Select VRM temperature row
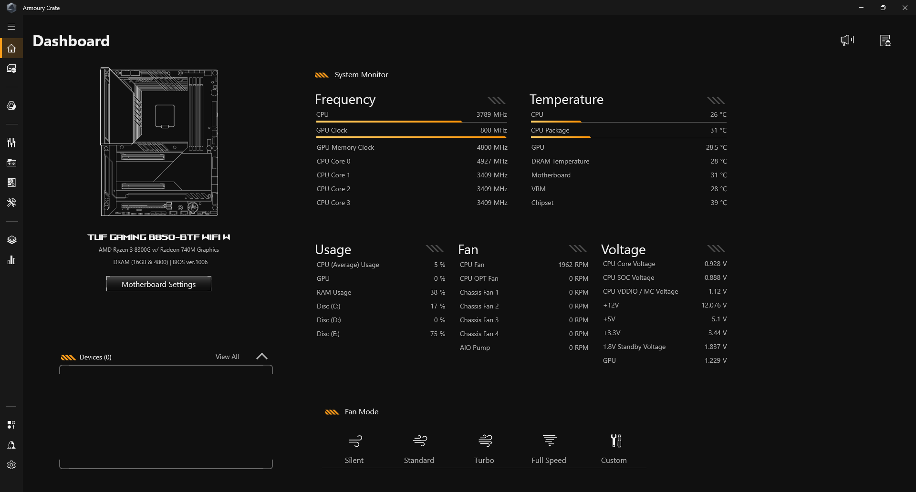916x492 pixels. (x=629, y=189)
